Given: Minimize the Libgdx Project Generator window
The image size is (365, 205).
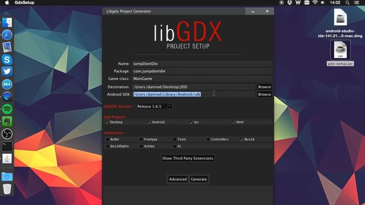Looking at the screenshot, I should coord(253,11).
